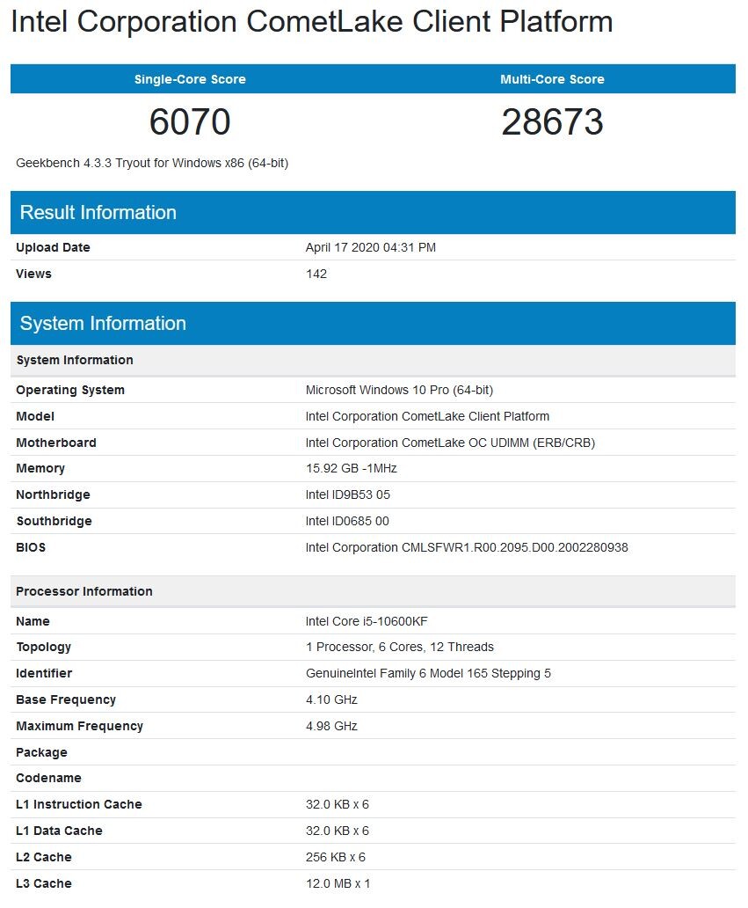Select the Single-Core Score header

point(190,79)
